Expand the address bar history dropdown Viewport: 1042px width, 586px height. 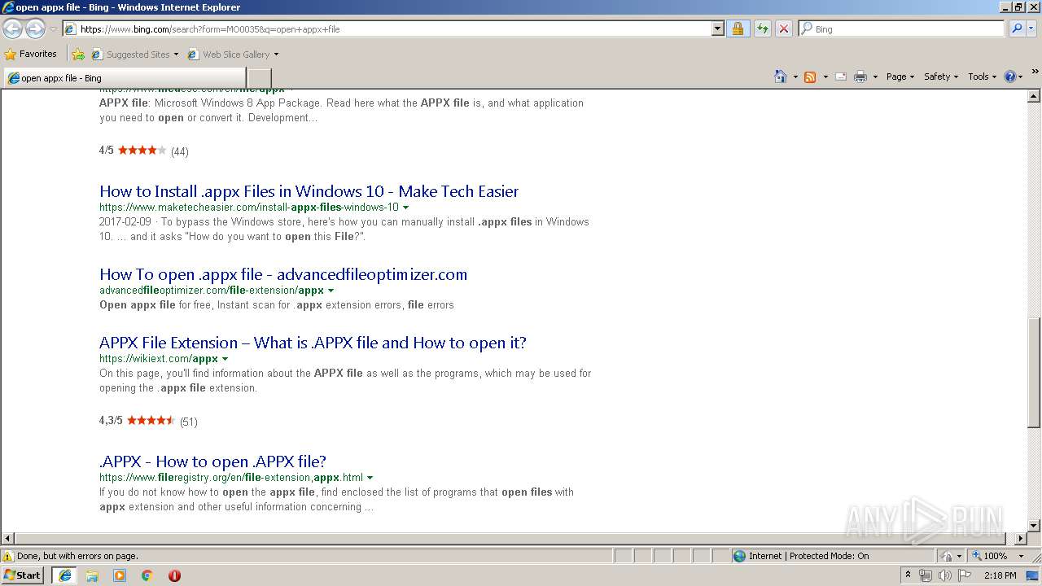click(717, 28)
